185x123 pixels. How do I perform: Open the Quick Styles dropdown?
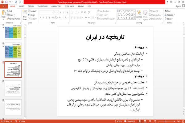pyautogui.click(x=145, y=15)
